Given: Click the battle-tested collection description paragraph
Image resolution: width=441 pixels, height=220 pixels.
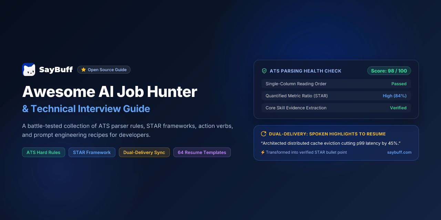Looking at the screenshot, I should [x=127, y=130].
